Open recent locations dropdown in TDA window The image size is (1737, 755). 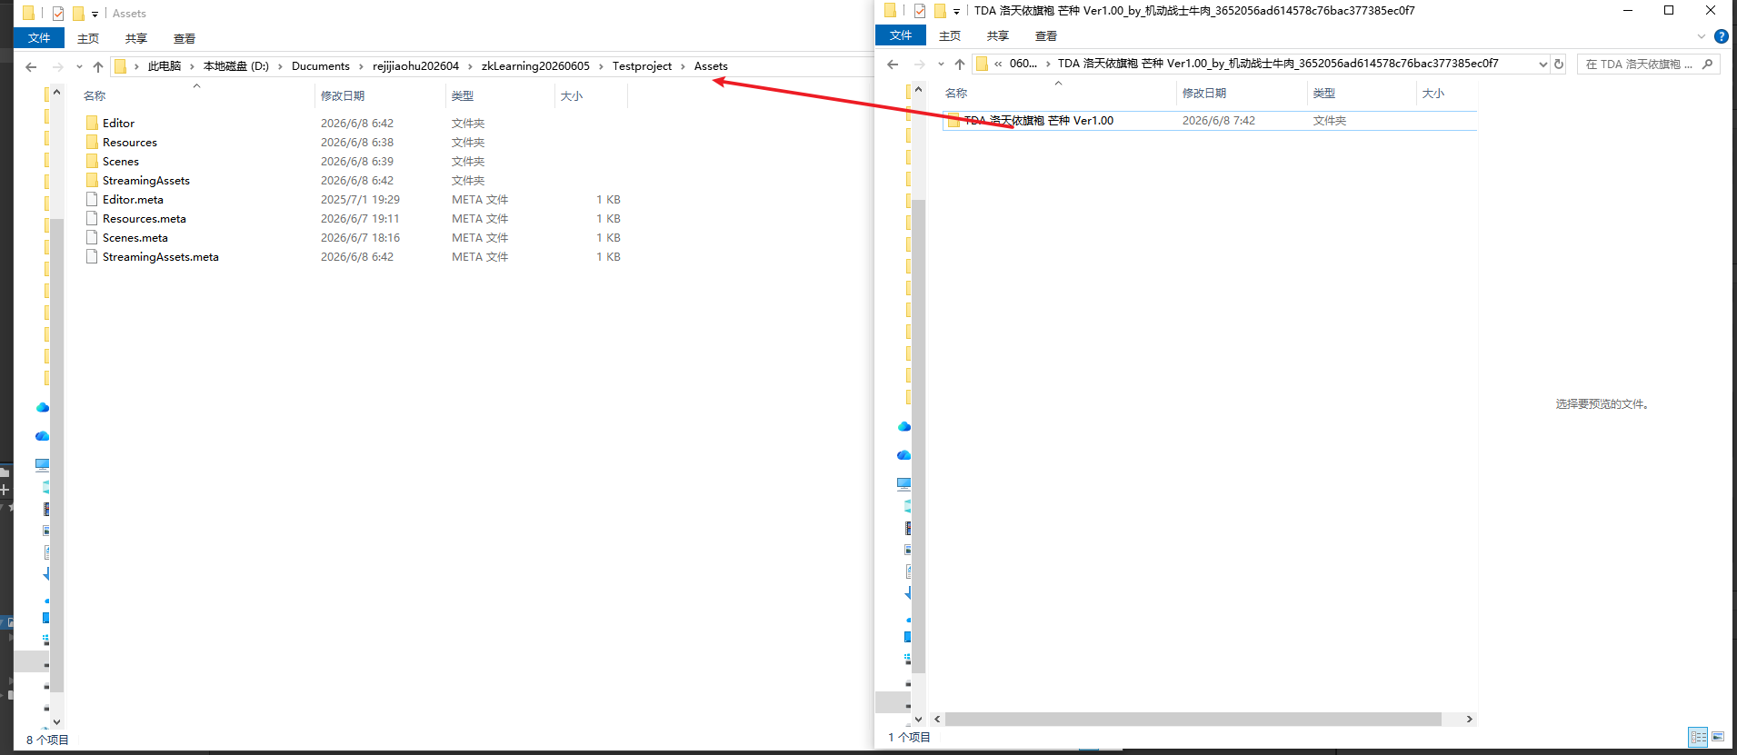[941, 64]
